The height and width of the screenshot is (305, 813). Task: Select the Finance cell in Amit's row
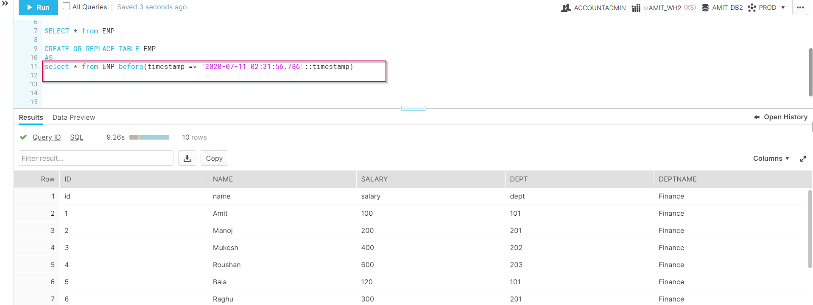click(x=729, y=213)
